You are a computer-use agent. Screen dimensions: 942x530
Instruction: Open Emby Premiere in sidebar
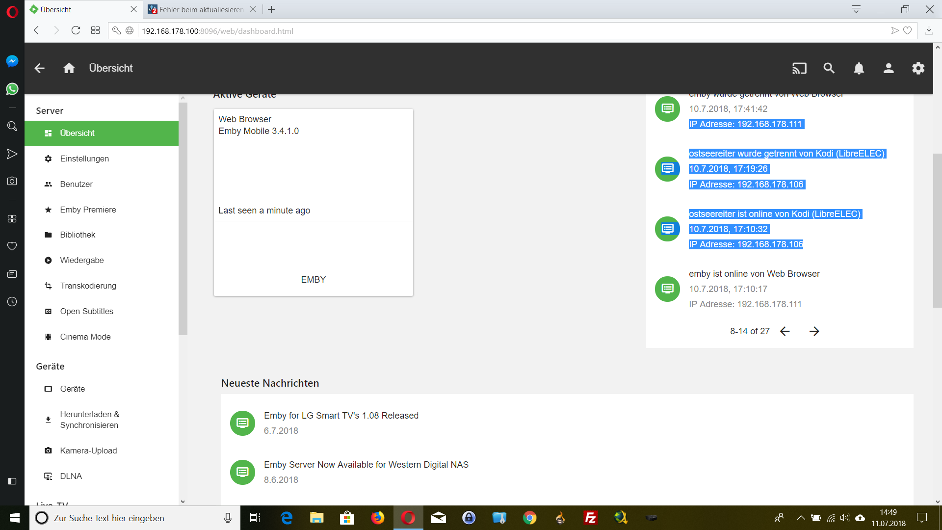(102, 210)
